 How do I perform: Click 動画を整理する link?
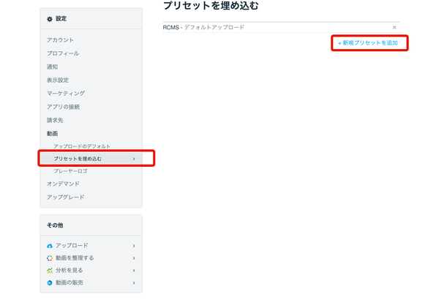pyautogui.click(x=75, y=258)
